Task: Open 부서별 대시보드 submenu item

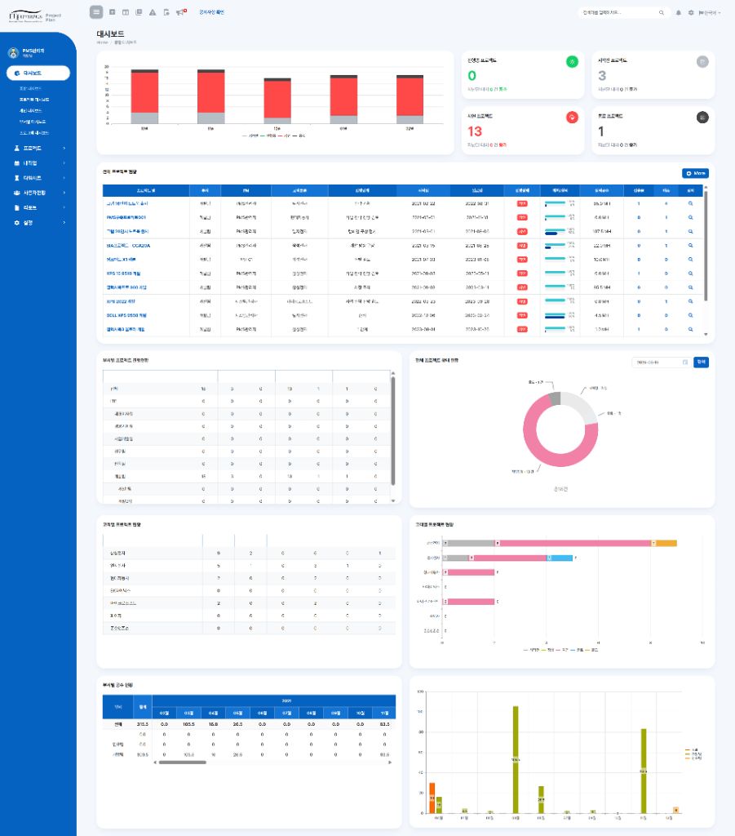Action: (33, 122)
